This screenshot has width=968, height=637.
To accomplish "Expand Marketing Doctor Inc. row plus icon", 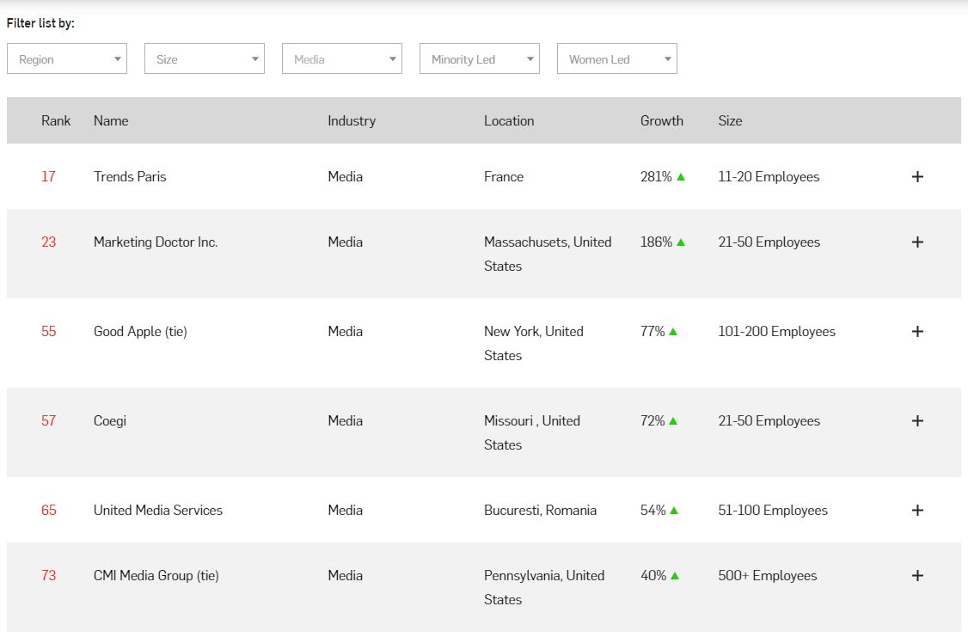I will coord(917,242).
